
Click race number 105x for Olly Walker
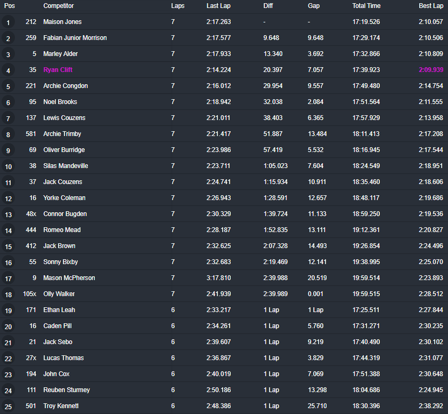pyautogui.click(x=29, y=294)
